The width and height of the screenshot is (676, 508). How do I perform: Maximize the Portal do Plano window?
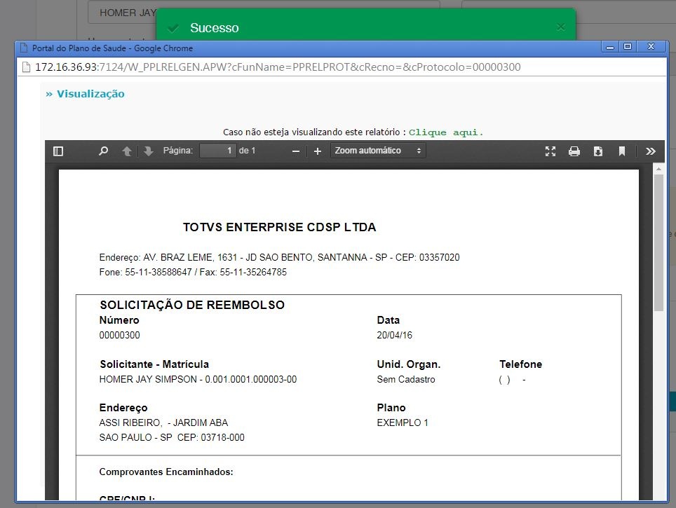[x=628, y=46]
